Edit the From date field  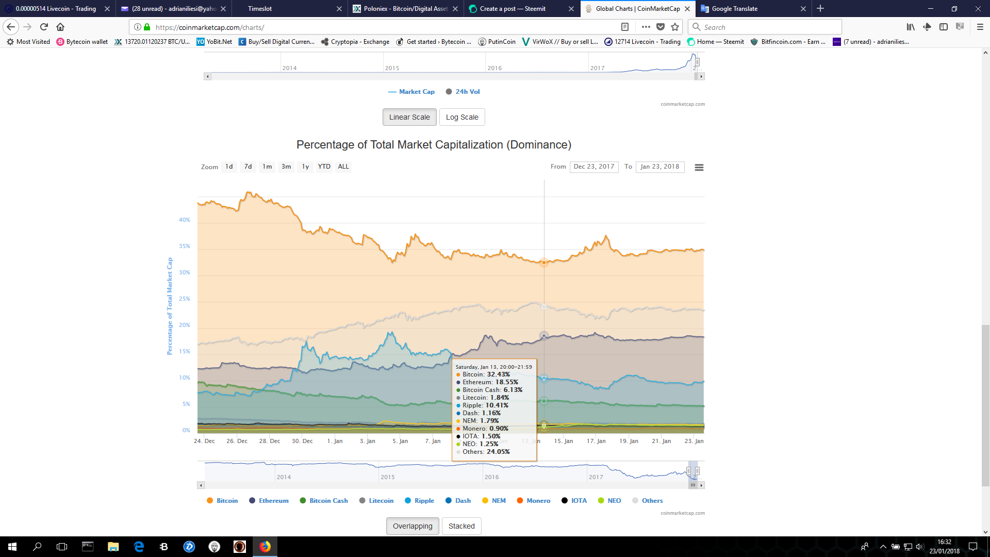point(594,167)
